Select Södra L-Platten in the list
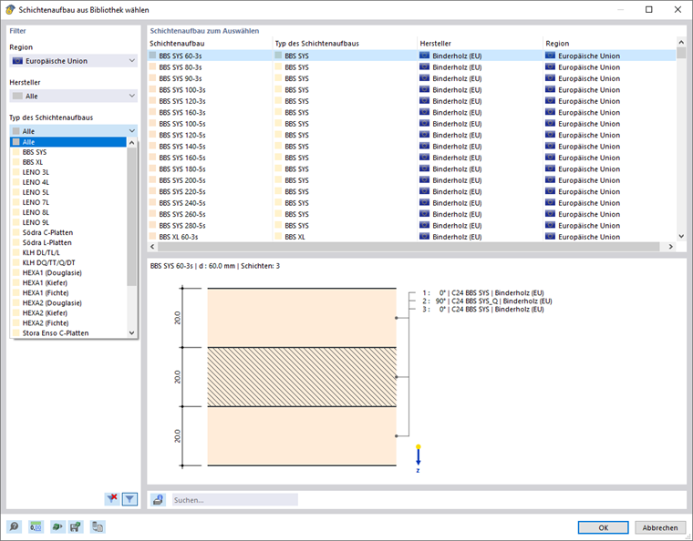693x541 pixels. 68,242
